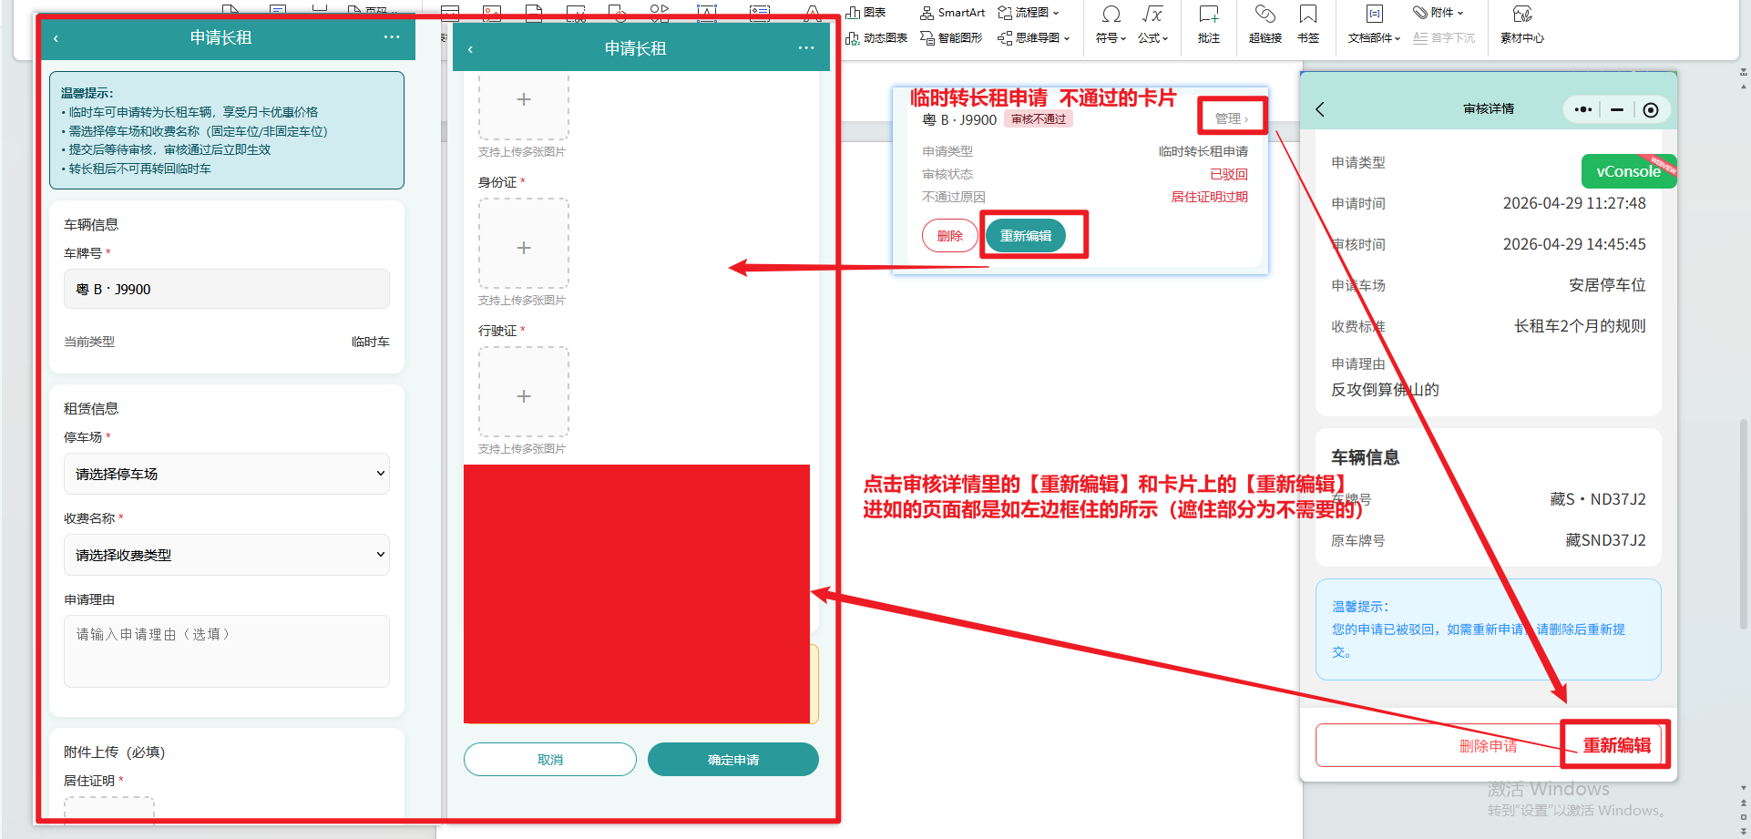Click plate number 藏S·ND37J2

coord(1598,499)
